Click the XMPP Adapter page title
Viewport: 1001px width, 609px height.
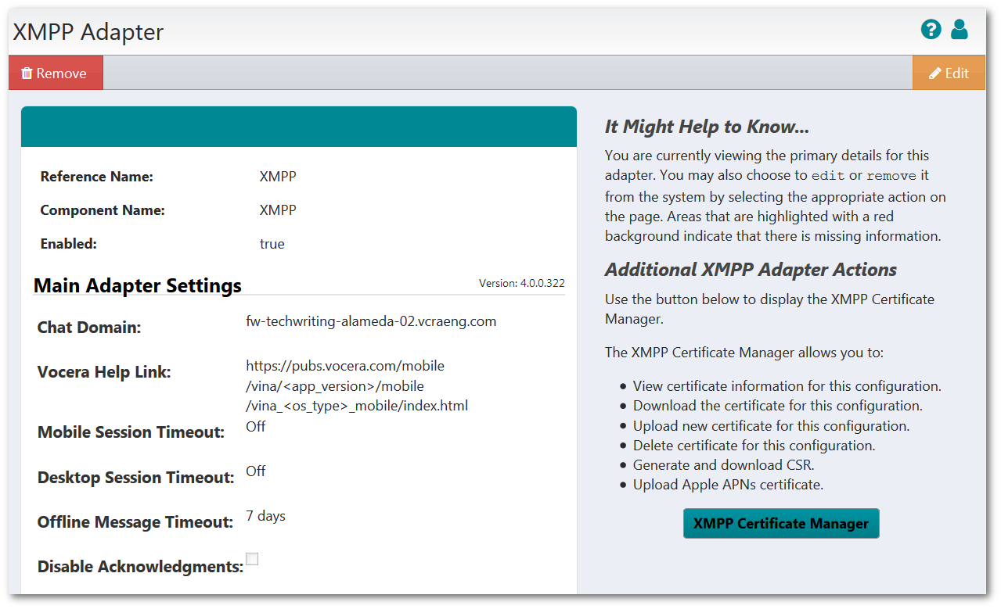(x=88, y=32)
